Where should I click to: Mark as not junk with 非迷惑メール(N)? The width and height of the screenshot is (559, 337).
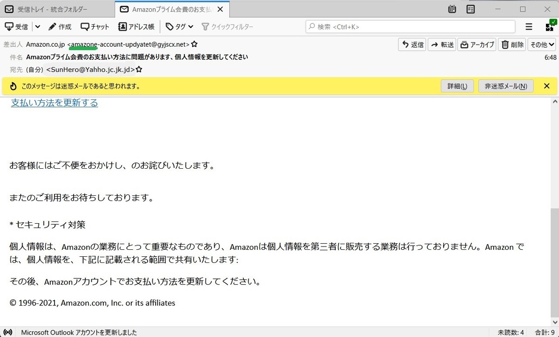[506, 86]
